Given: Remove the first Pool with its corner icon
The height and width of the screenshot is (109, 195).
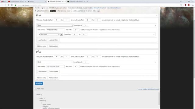Looking at the screenshot, I should click(x=157, y=15).
